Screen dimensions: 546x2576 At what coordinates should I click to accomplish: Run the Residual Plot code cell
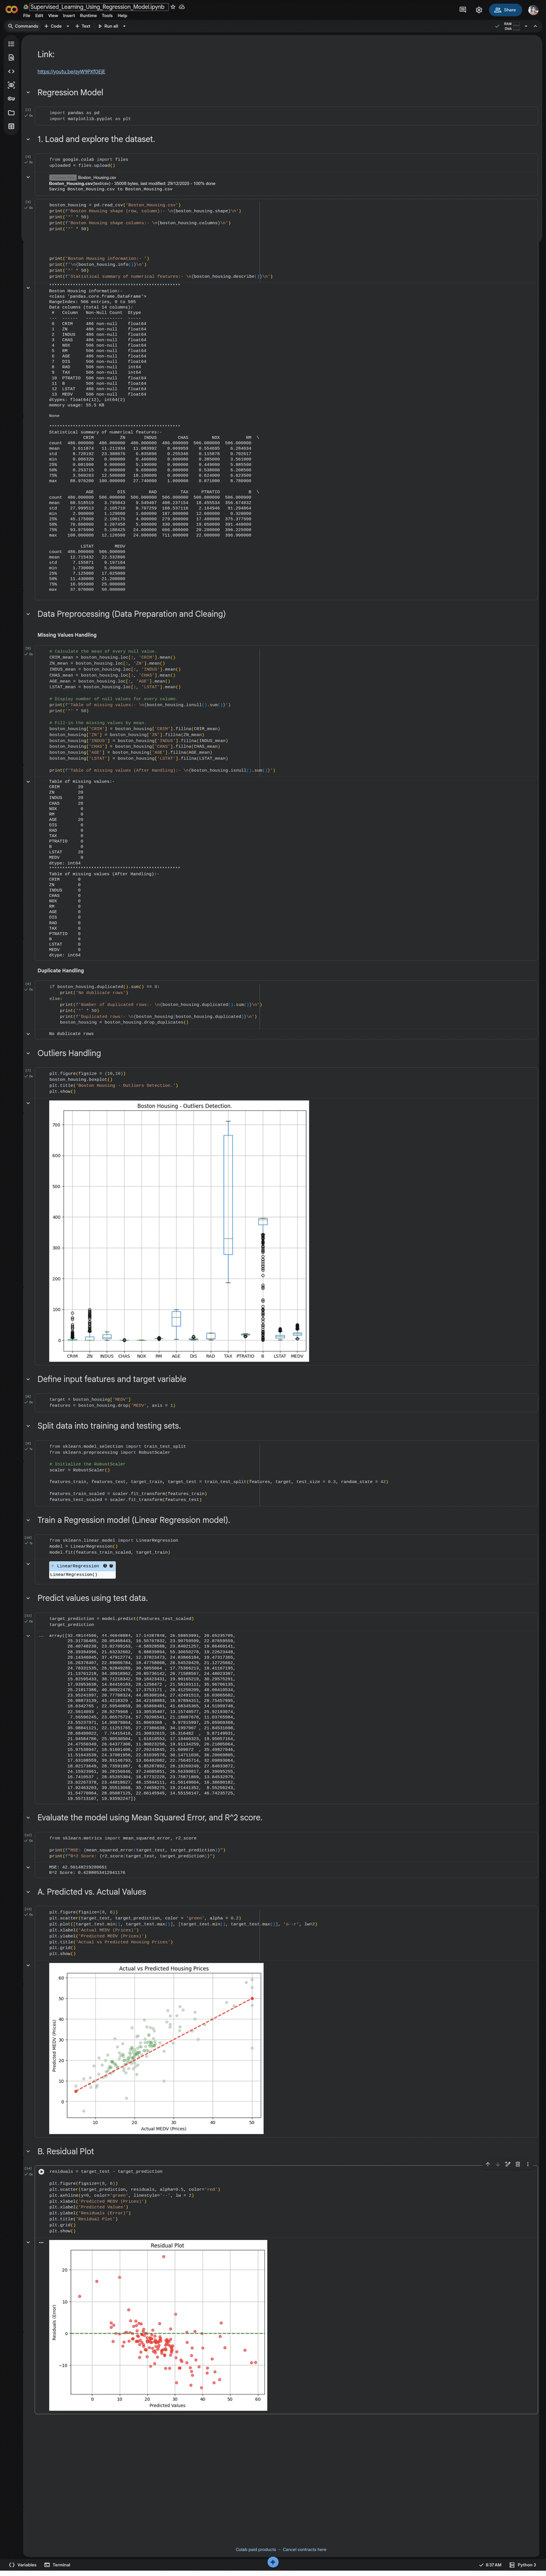[41, 2172]
